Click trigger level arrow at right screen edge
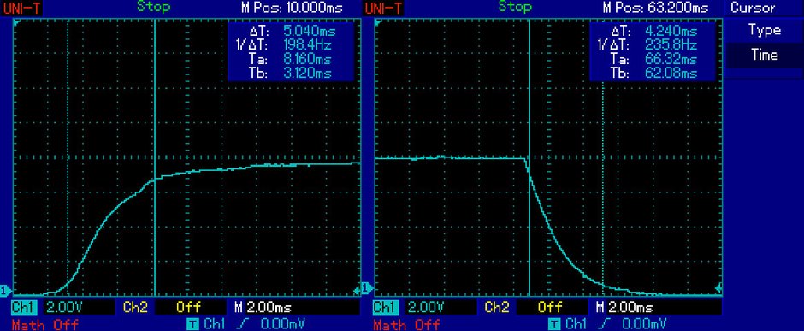This screenshot has width=804, height=331. [718, 288]
